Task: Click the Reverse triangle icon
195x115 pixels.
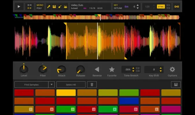Action: click(97, 69)
